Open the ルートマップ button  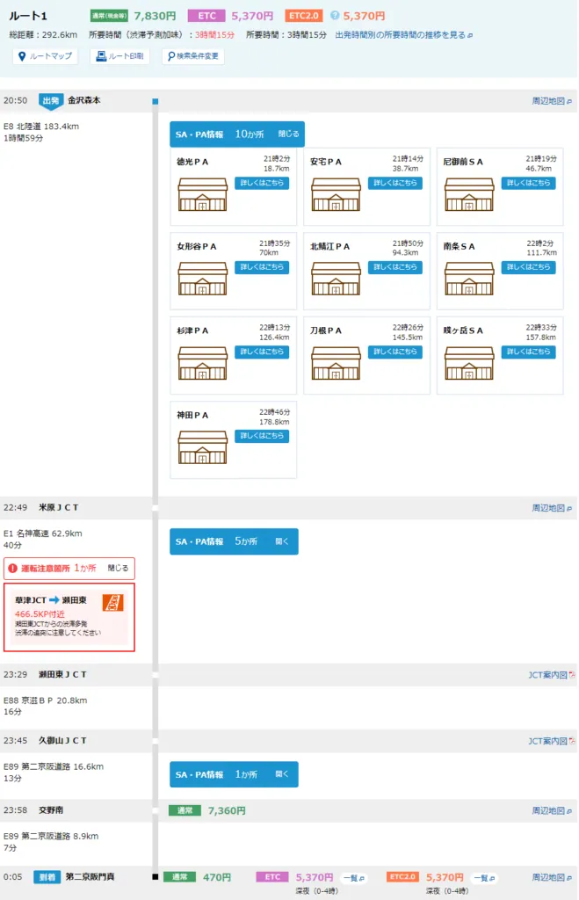[45, 56]
